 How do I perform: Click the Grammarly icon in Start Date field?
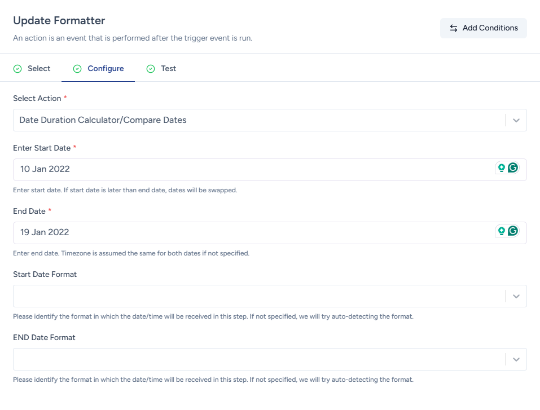point(513,167)
